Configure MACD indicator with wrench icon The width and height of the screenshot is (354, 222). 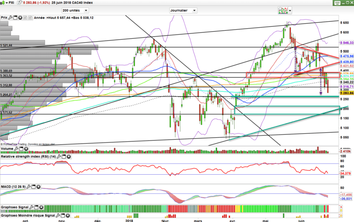28,186
